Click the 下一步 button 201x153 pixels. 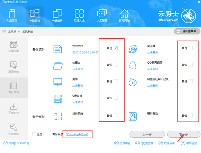(x=184, y=134)
